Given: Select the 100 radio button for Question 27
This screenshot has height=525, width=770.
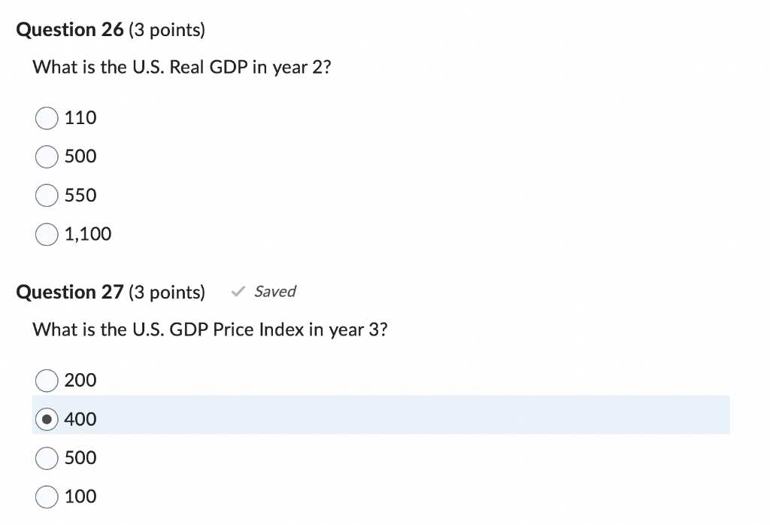Looking at the screenshot, I should click(46, 496).
